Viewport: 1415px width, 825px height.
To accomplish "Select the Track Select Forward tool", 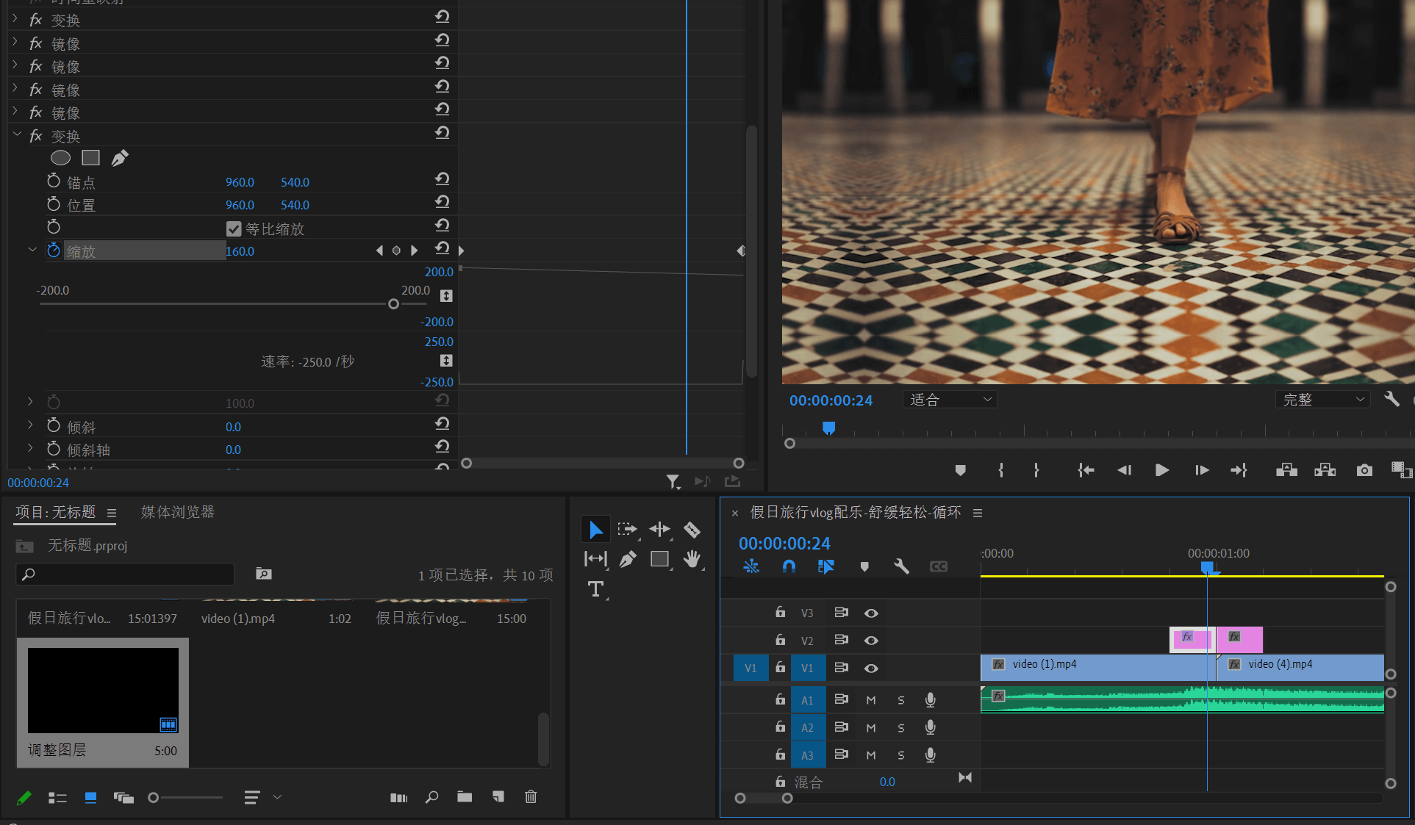I will click(x=627, y=530).
